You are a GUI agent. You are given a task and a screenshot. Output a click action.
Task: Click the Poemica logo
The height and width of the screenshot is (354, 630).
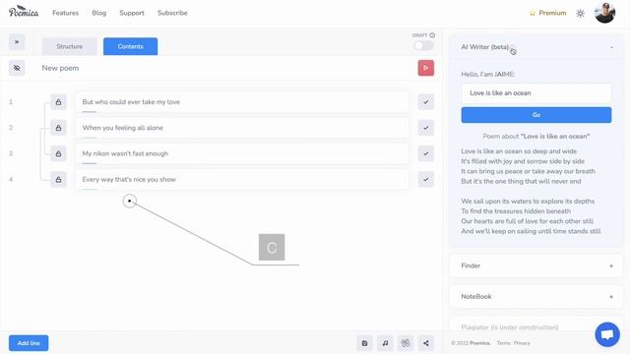[24, 12]
